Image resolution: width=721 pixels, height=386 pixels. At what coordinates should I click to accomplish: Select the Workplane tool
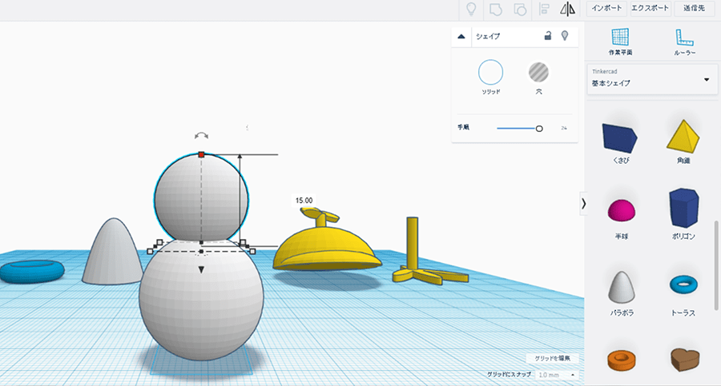point(620,39)
